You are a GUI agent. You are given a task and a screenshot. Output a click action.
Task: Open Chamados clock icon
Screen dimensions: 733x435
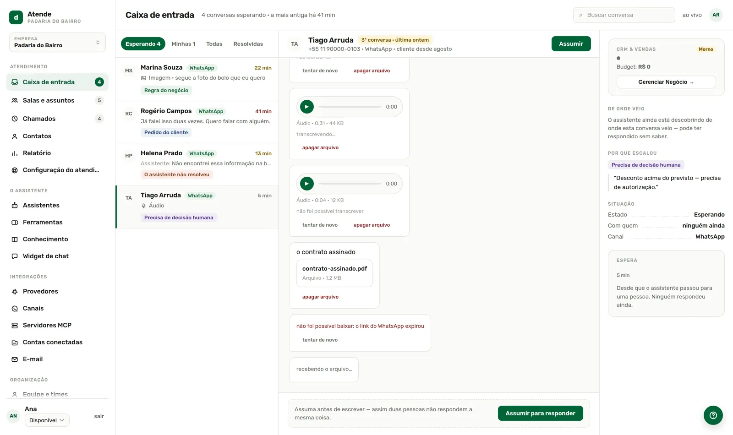pyautogui.click(x=15, y=119)
